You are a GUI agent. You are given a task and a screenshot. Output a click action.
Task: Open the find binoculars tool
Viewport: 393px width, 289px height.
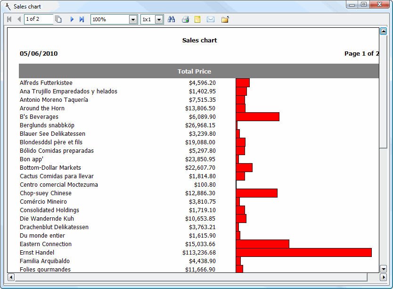pyautogui.click(x=172, y=19)
